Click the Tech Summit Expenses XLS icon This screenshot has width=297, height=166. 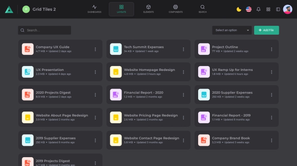pos(116,49)
